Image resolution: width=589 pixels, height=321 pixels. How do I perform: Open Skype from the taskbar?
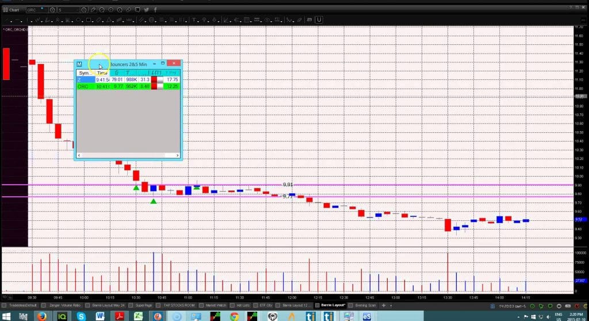[81, 316]
